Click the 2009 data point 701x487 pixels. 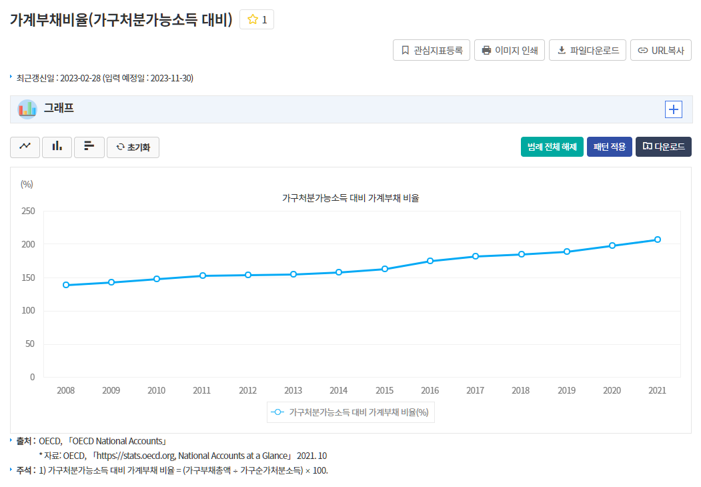pos(111,282)
